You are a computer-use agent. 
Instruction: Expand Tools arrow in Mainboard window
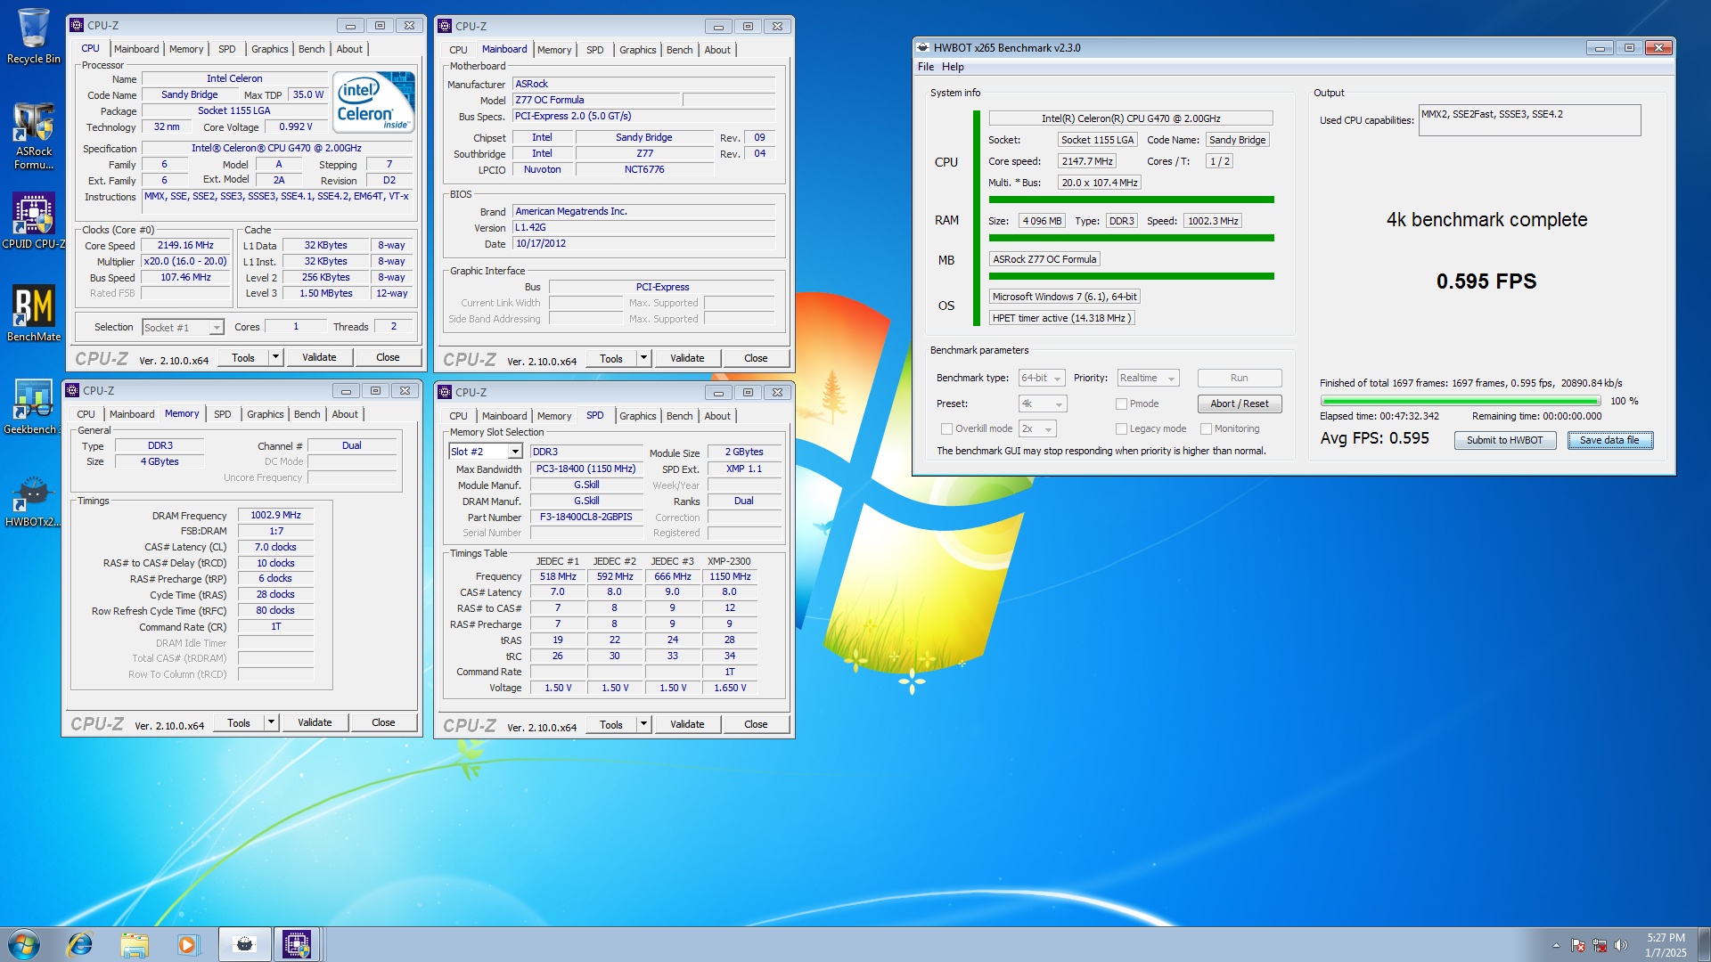[643, 359]
